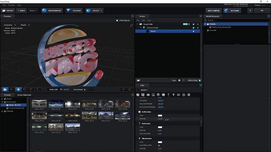Open the Help menu in top menu bar
Screen dimensions: 271x152
19,5
